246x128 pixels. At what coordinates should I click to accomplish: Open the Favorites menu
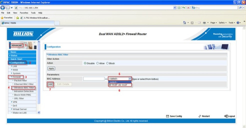tap(24, 13)
